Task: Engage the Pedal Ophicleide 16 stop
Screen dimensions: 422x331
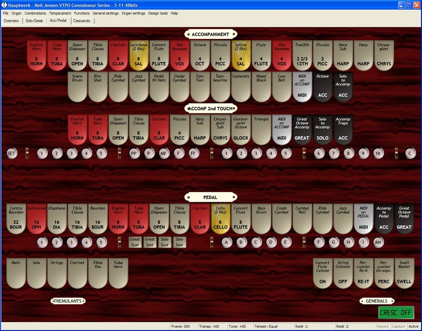Action: (x=36, y=219)
